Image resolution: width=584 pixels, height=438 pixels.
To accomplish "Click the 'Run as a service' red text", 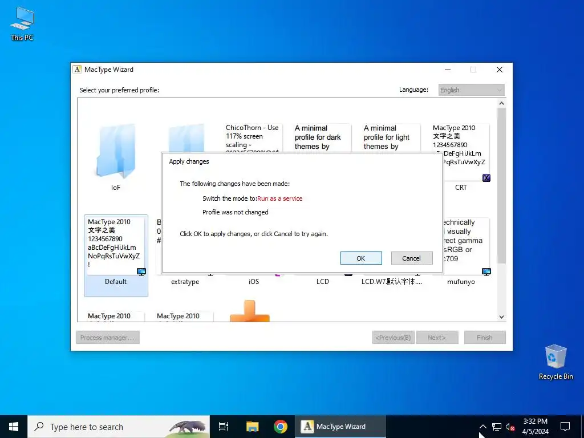I will click(x=279, y=198).
